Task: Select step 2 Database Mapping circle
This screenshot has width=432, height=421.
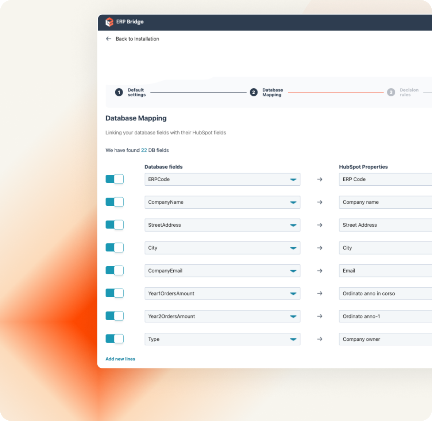Action: click(254, 92)
